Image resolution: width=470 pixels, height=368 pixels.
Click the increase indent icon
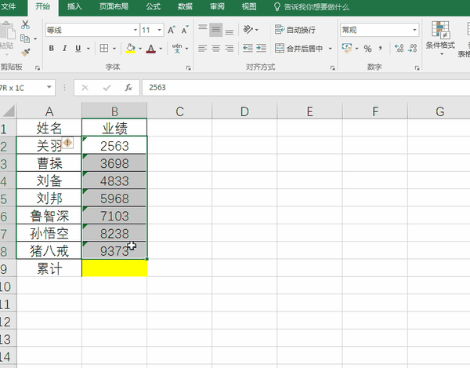click(261, 48)
